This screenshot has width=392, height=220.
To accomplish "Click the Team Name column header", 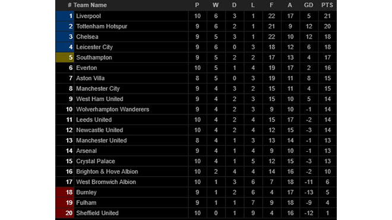I will [90, 5].
